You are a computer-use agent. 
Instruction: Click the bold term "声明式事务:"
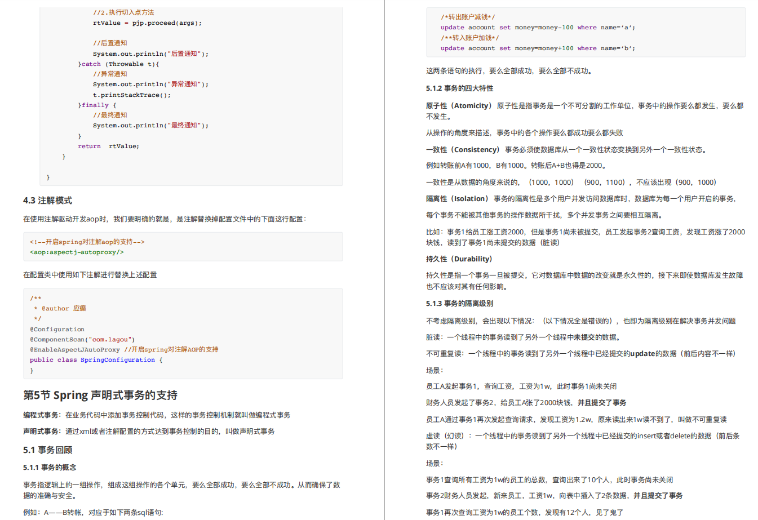(42, 432)
